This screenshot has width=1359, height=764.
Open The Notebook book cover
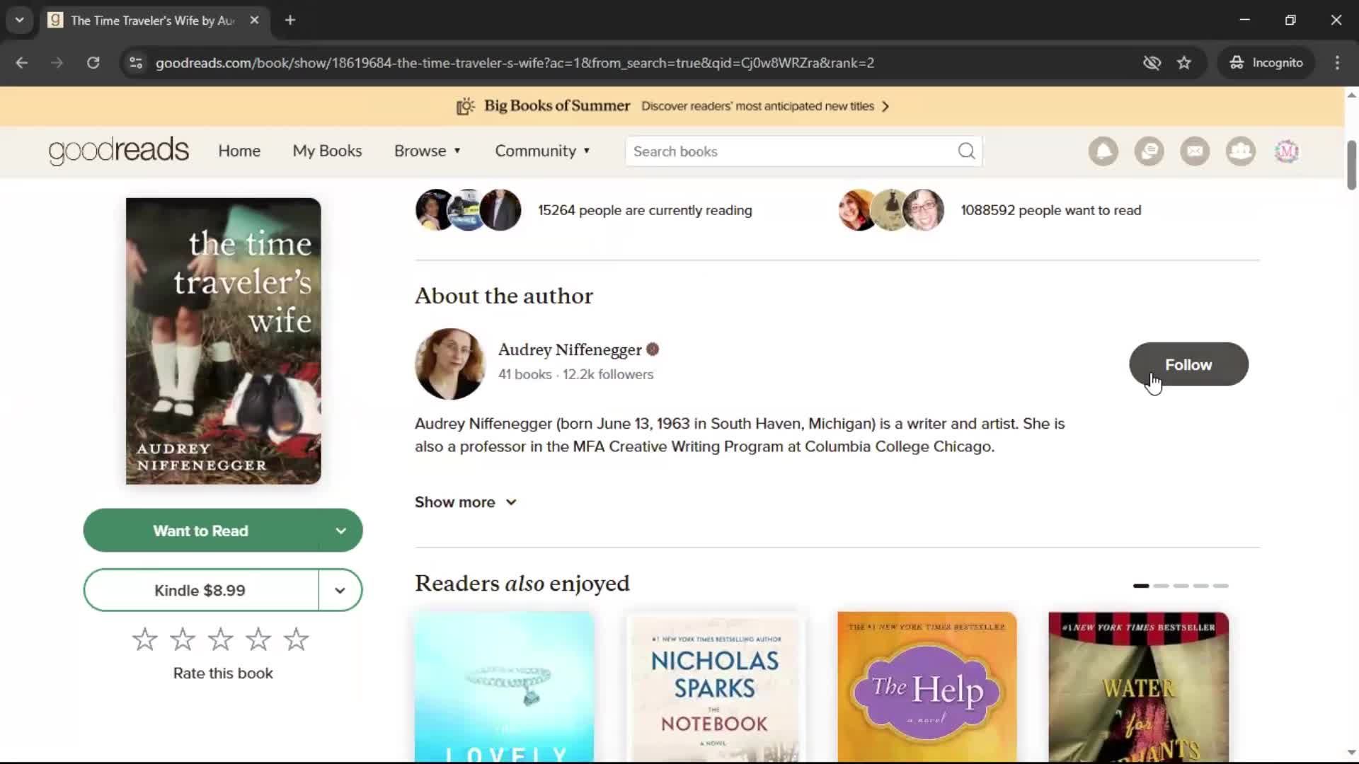tap(715, 687)
